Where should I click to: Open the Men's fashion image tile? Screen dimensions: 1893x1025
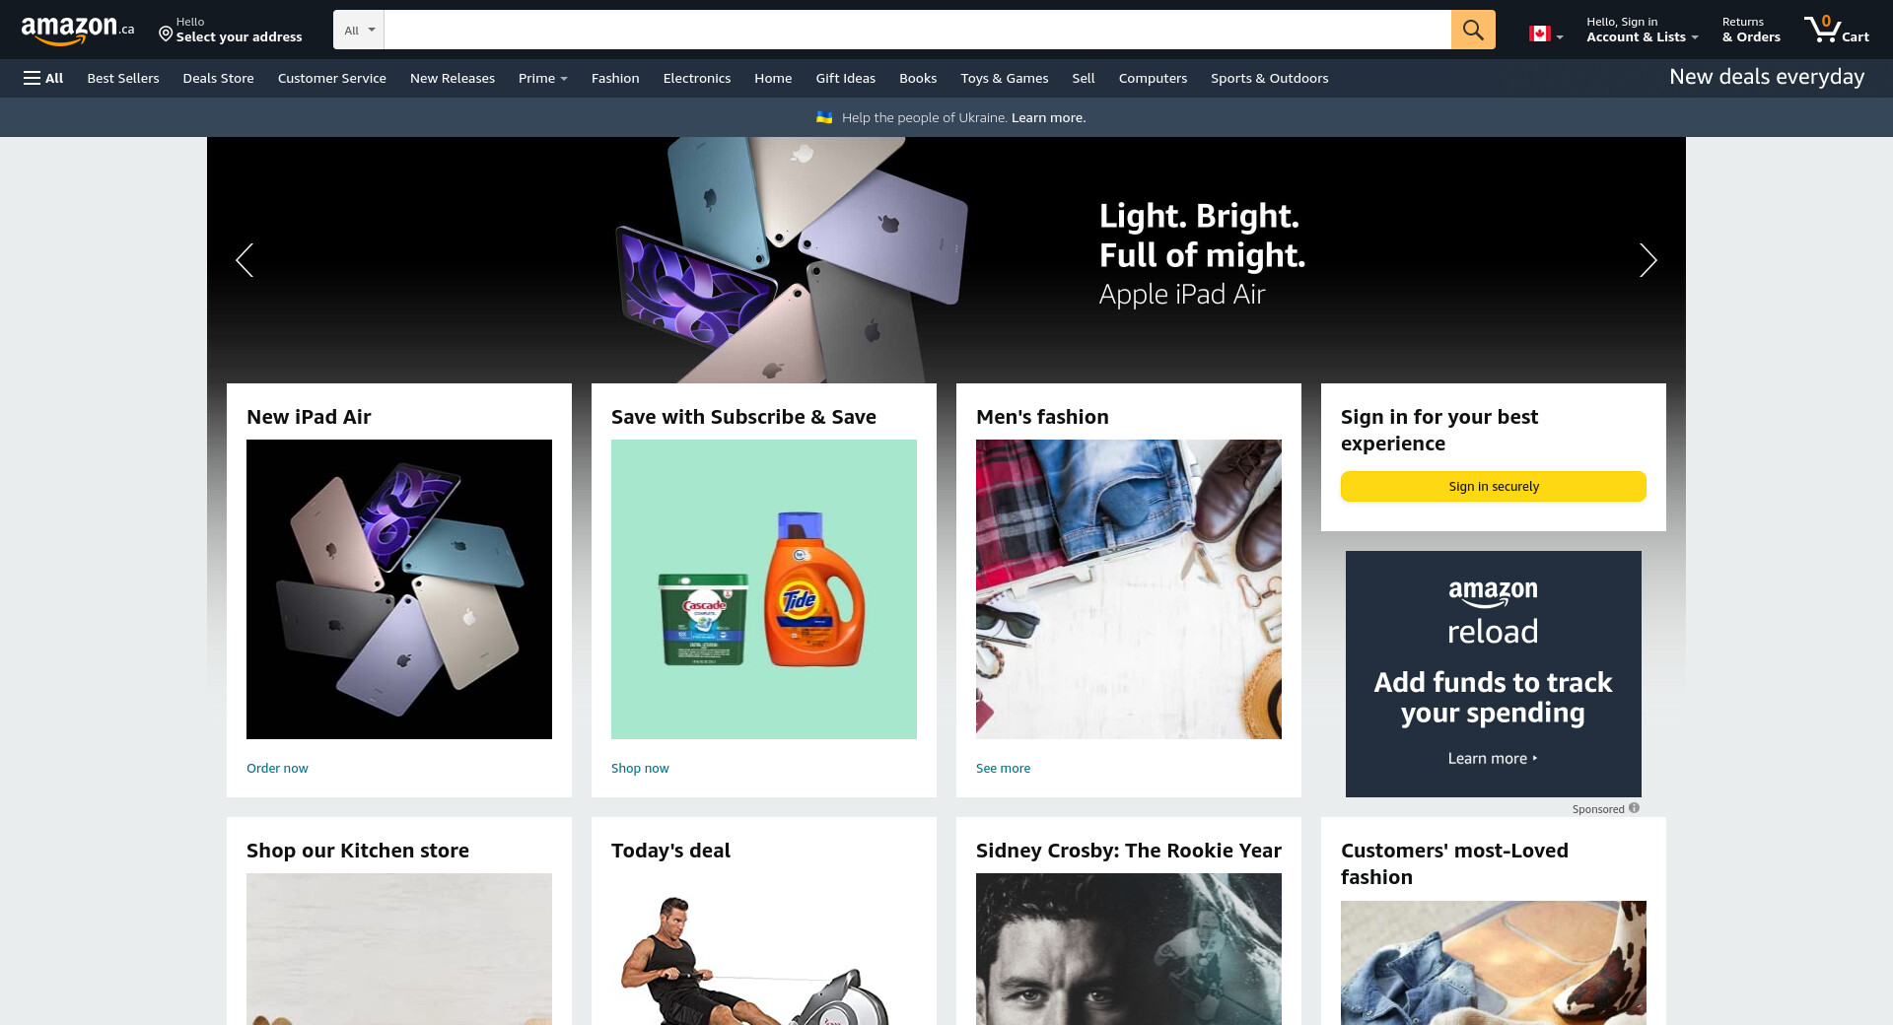(x=1129, y=589)
